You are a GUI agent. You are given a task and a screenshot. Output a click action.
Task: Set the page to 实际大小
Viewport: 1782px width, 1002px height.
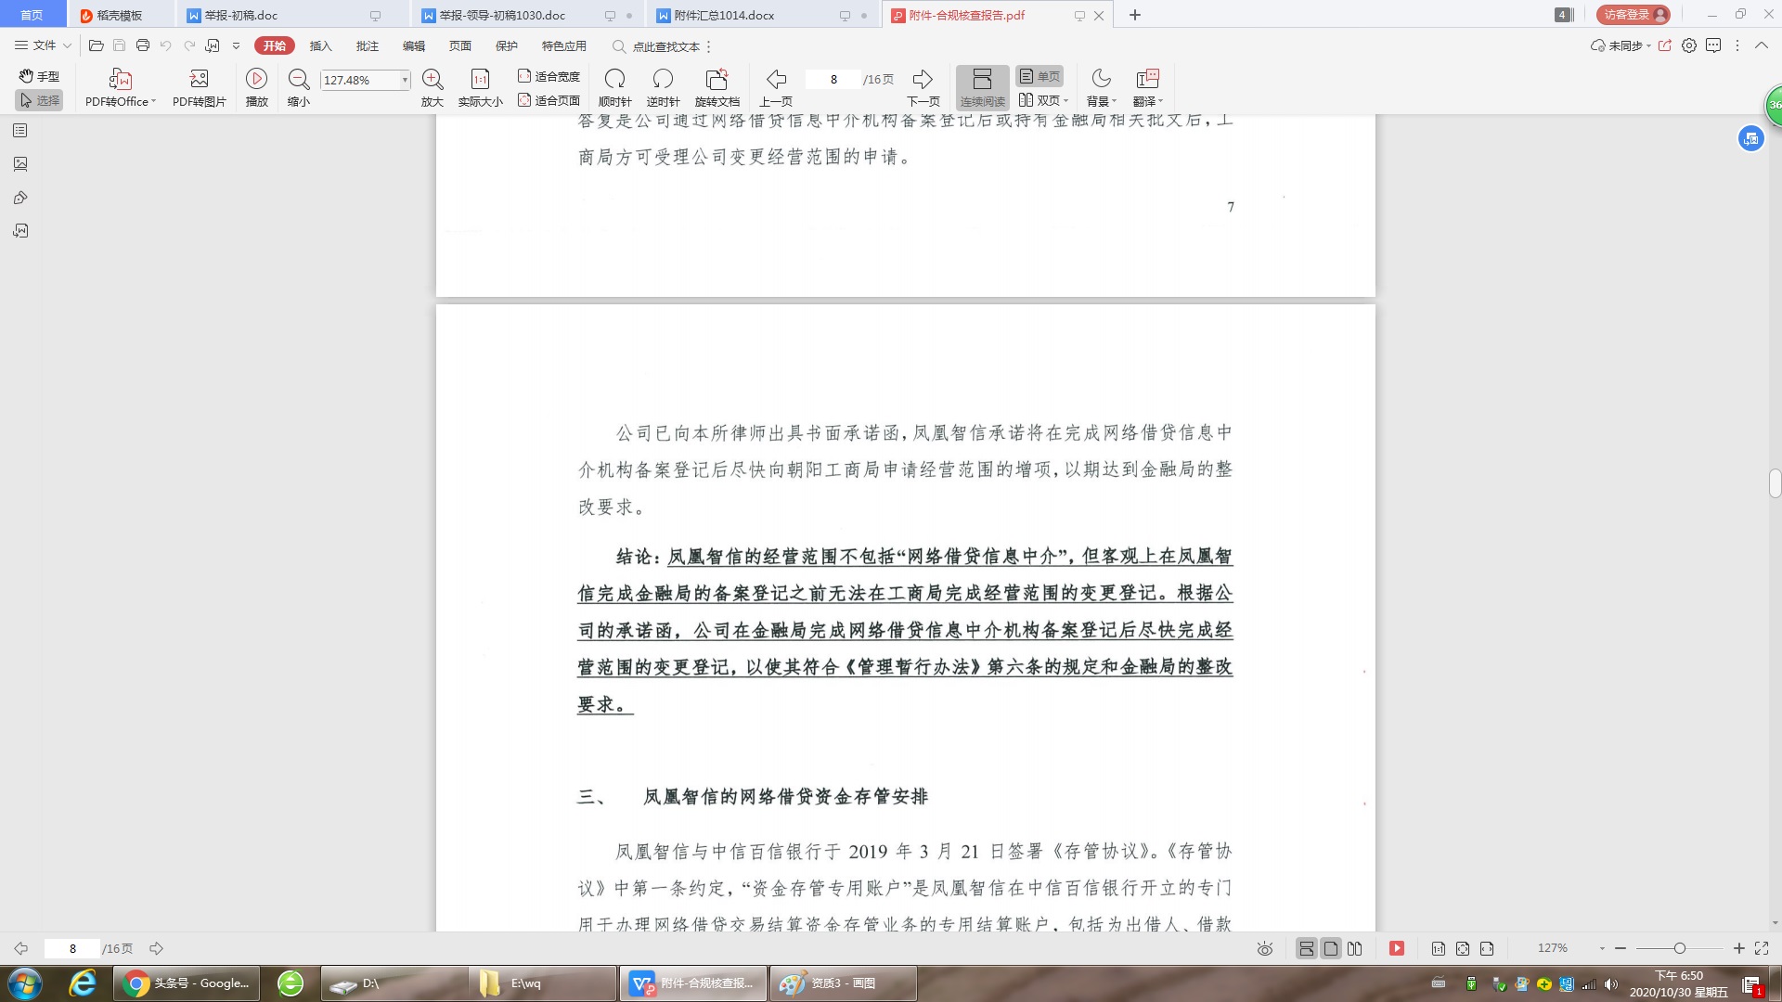(480, 88)
